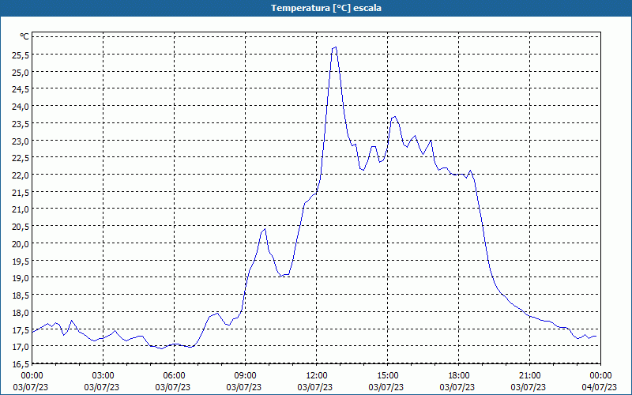Select the 17,5 value on the vertical axis
632x395 pixels.
(x=21, y=330)
